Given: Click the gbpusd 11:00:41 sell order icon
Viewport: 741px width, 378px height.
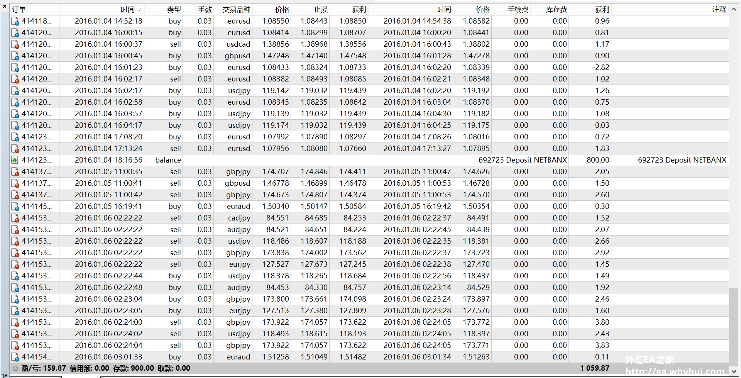Looking at the screenshot, I should tap(15, 183).
